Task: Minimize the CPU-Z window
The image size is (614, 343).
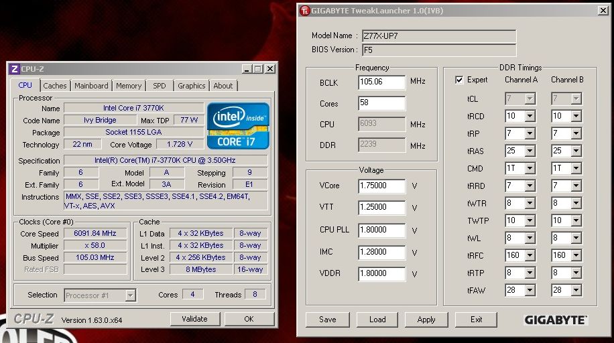Action: pyautogui.click(x=246, y=69)
